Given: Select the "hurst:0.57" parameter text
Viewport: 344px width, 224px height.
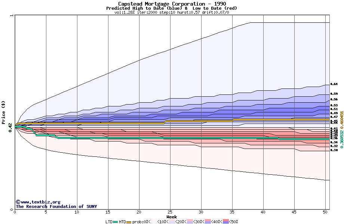Looking at the screenshot, I should [x=188, y=12].
